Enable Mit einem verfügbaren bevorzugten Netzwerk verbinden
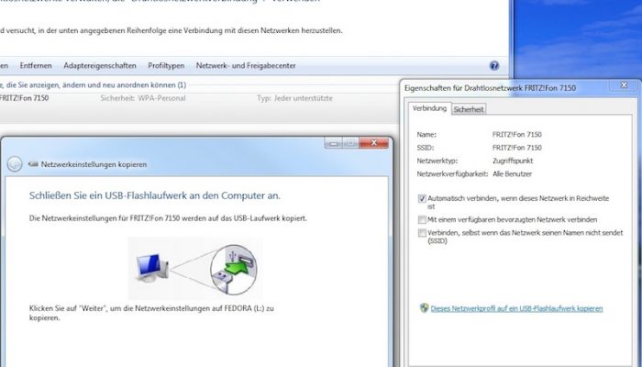 [422, 220]
